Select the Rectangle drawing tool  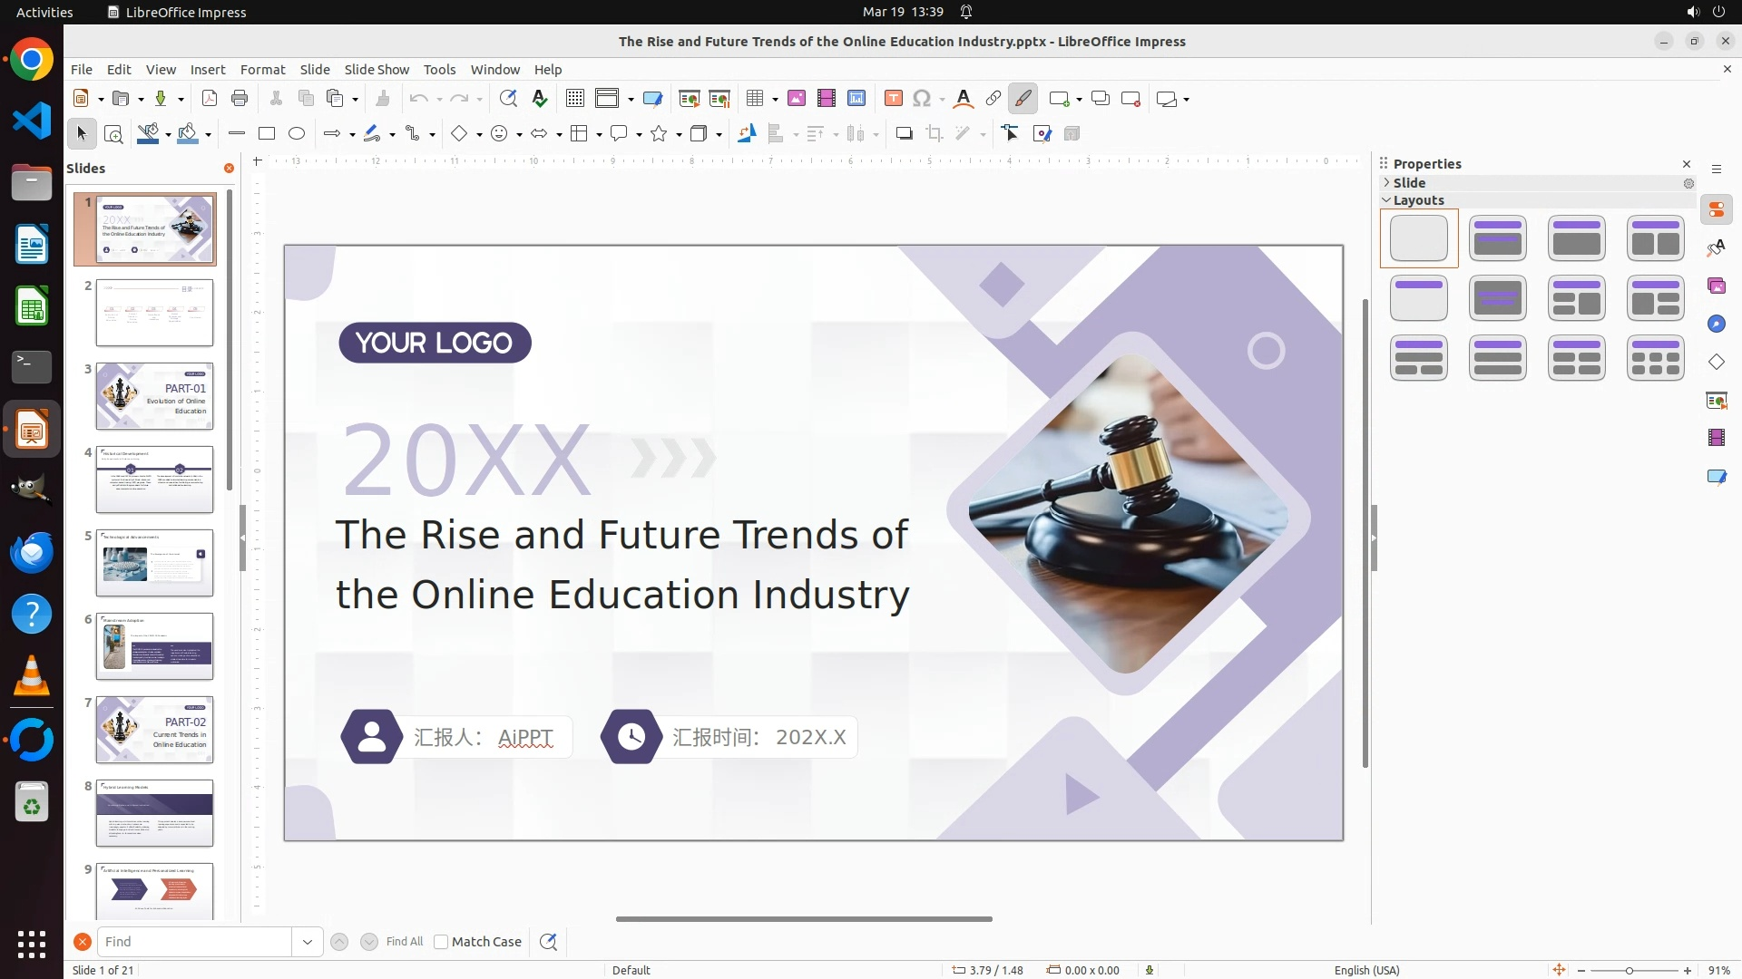267,134
